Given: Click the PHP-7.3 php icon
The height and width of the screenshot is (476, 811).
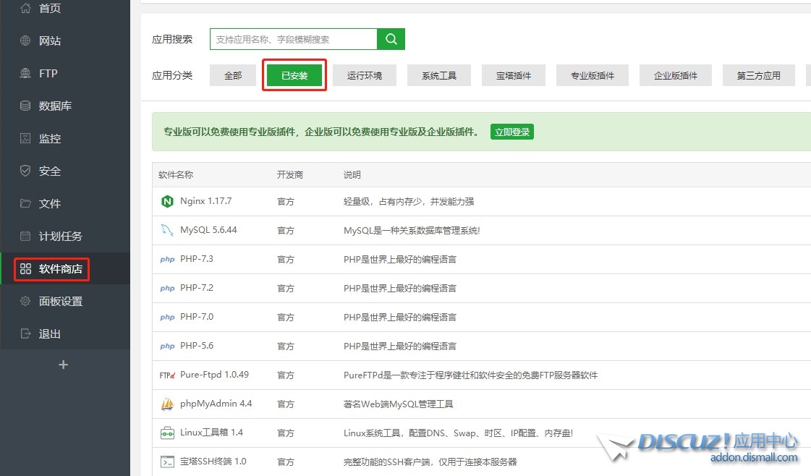Looking at the screenshot, I should [167, 259].
